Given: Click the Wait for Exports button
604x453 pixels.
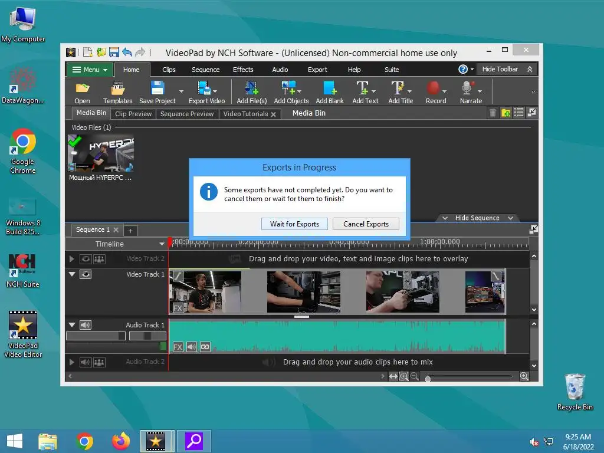Looking at the screenshot, I should (x=294, y=224).
